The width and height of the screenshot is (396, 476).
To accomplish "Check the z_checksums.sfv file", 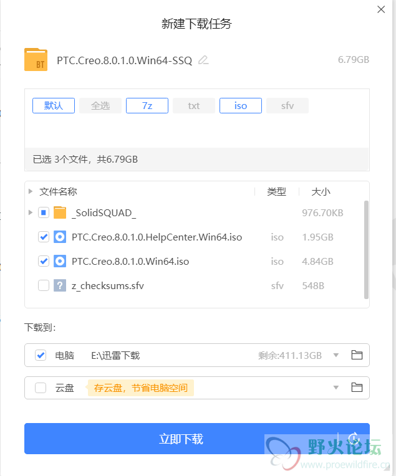I will coord(44,285).
